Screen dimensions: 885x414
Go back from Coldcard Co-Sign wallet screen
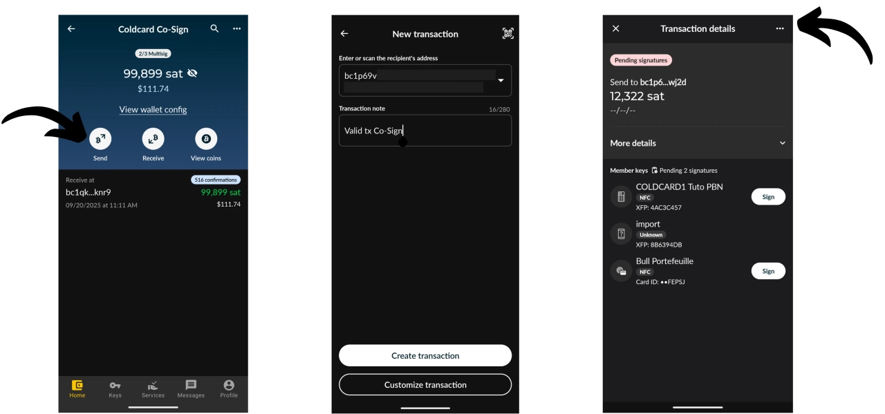point(71,29)
